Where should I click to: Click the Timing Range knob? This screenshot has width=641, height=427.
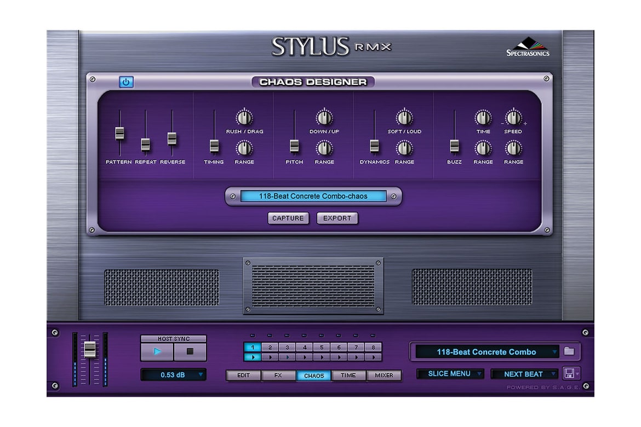pos(244,148)
